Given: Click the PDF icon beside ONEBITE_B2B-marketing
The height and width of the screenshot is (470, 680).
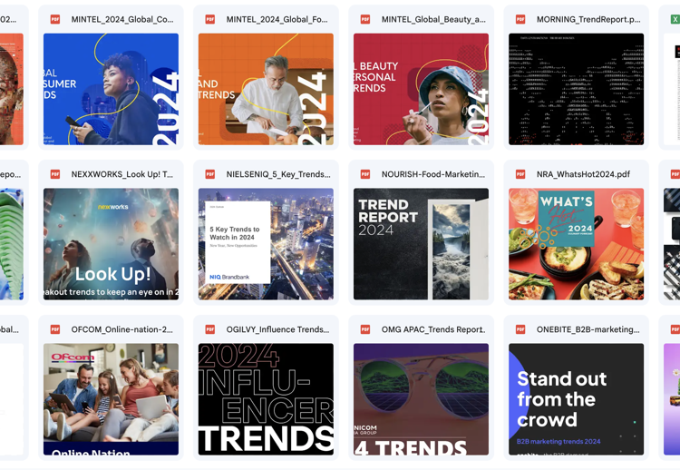Looking at the screenshot, I should [x=520, y=329].
